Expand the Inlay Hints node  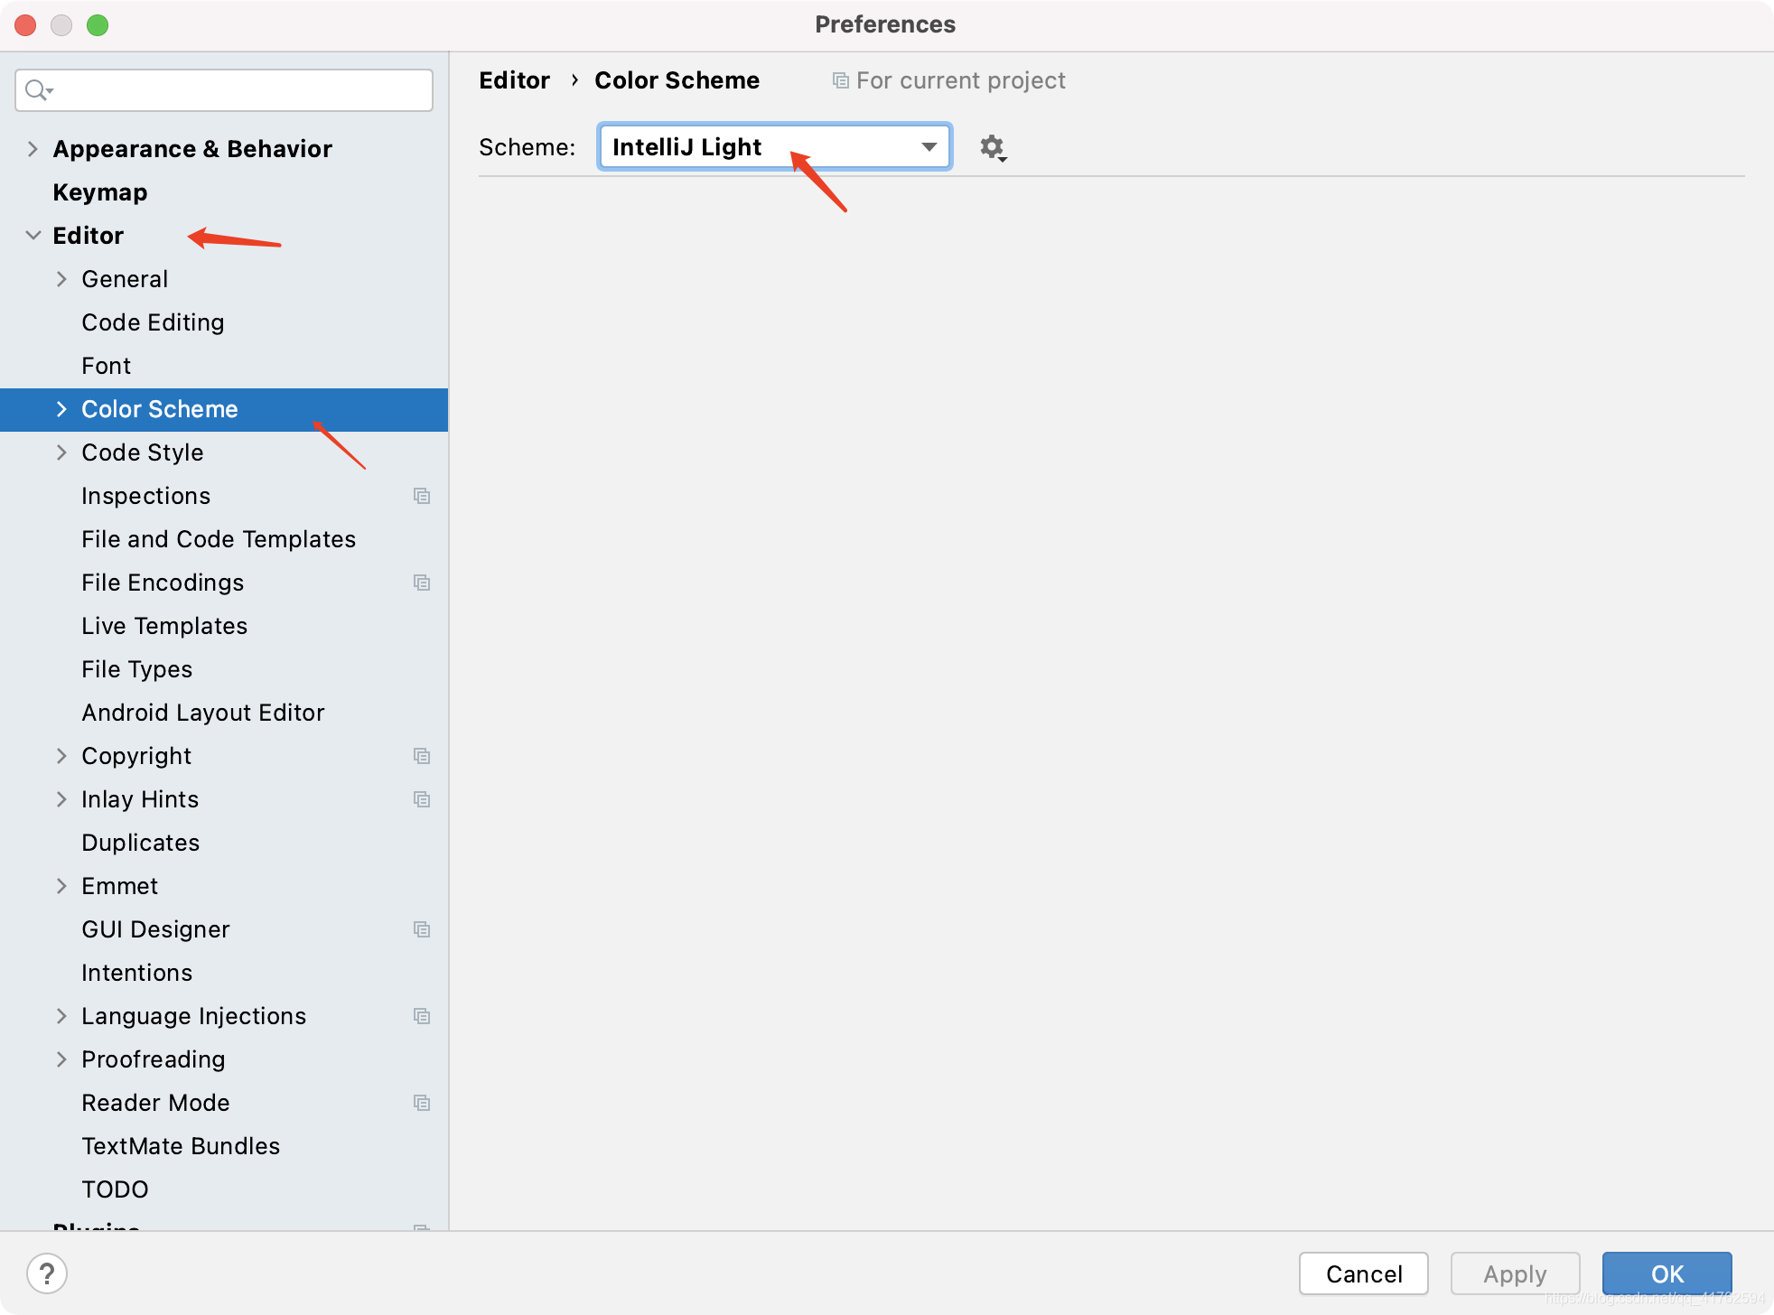61,799
